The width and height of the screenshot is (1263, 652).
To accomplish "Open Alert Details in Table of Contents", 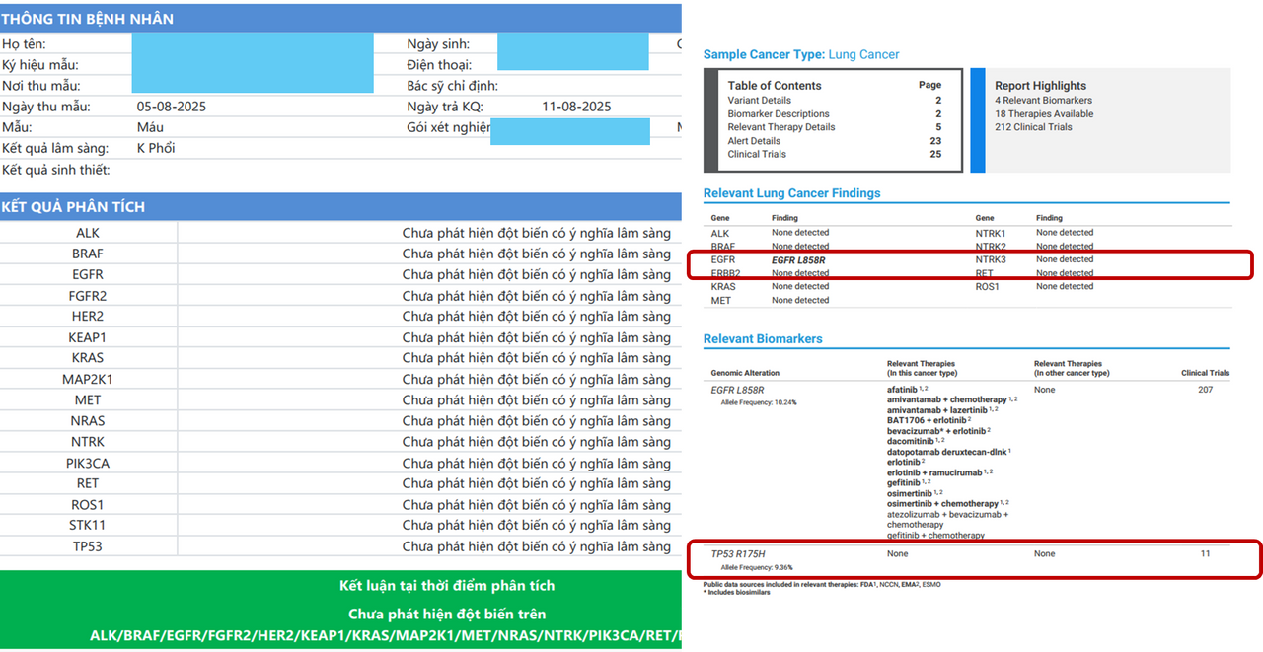I will (754, 141).
